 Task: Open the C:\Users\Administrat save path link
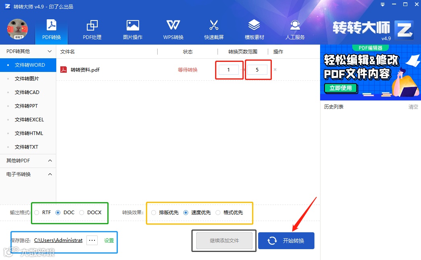click(x=58, y=240)
